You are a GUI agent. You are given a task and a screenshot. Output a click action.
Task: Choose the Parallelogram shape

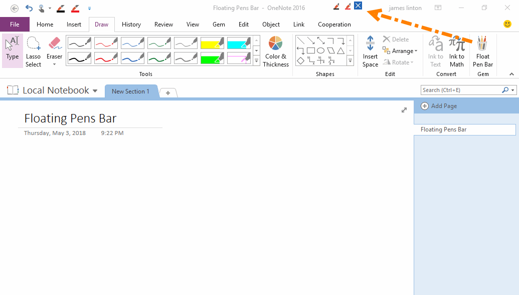tap(330, 51)
